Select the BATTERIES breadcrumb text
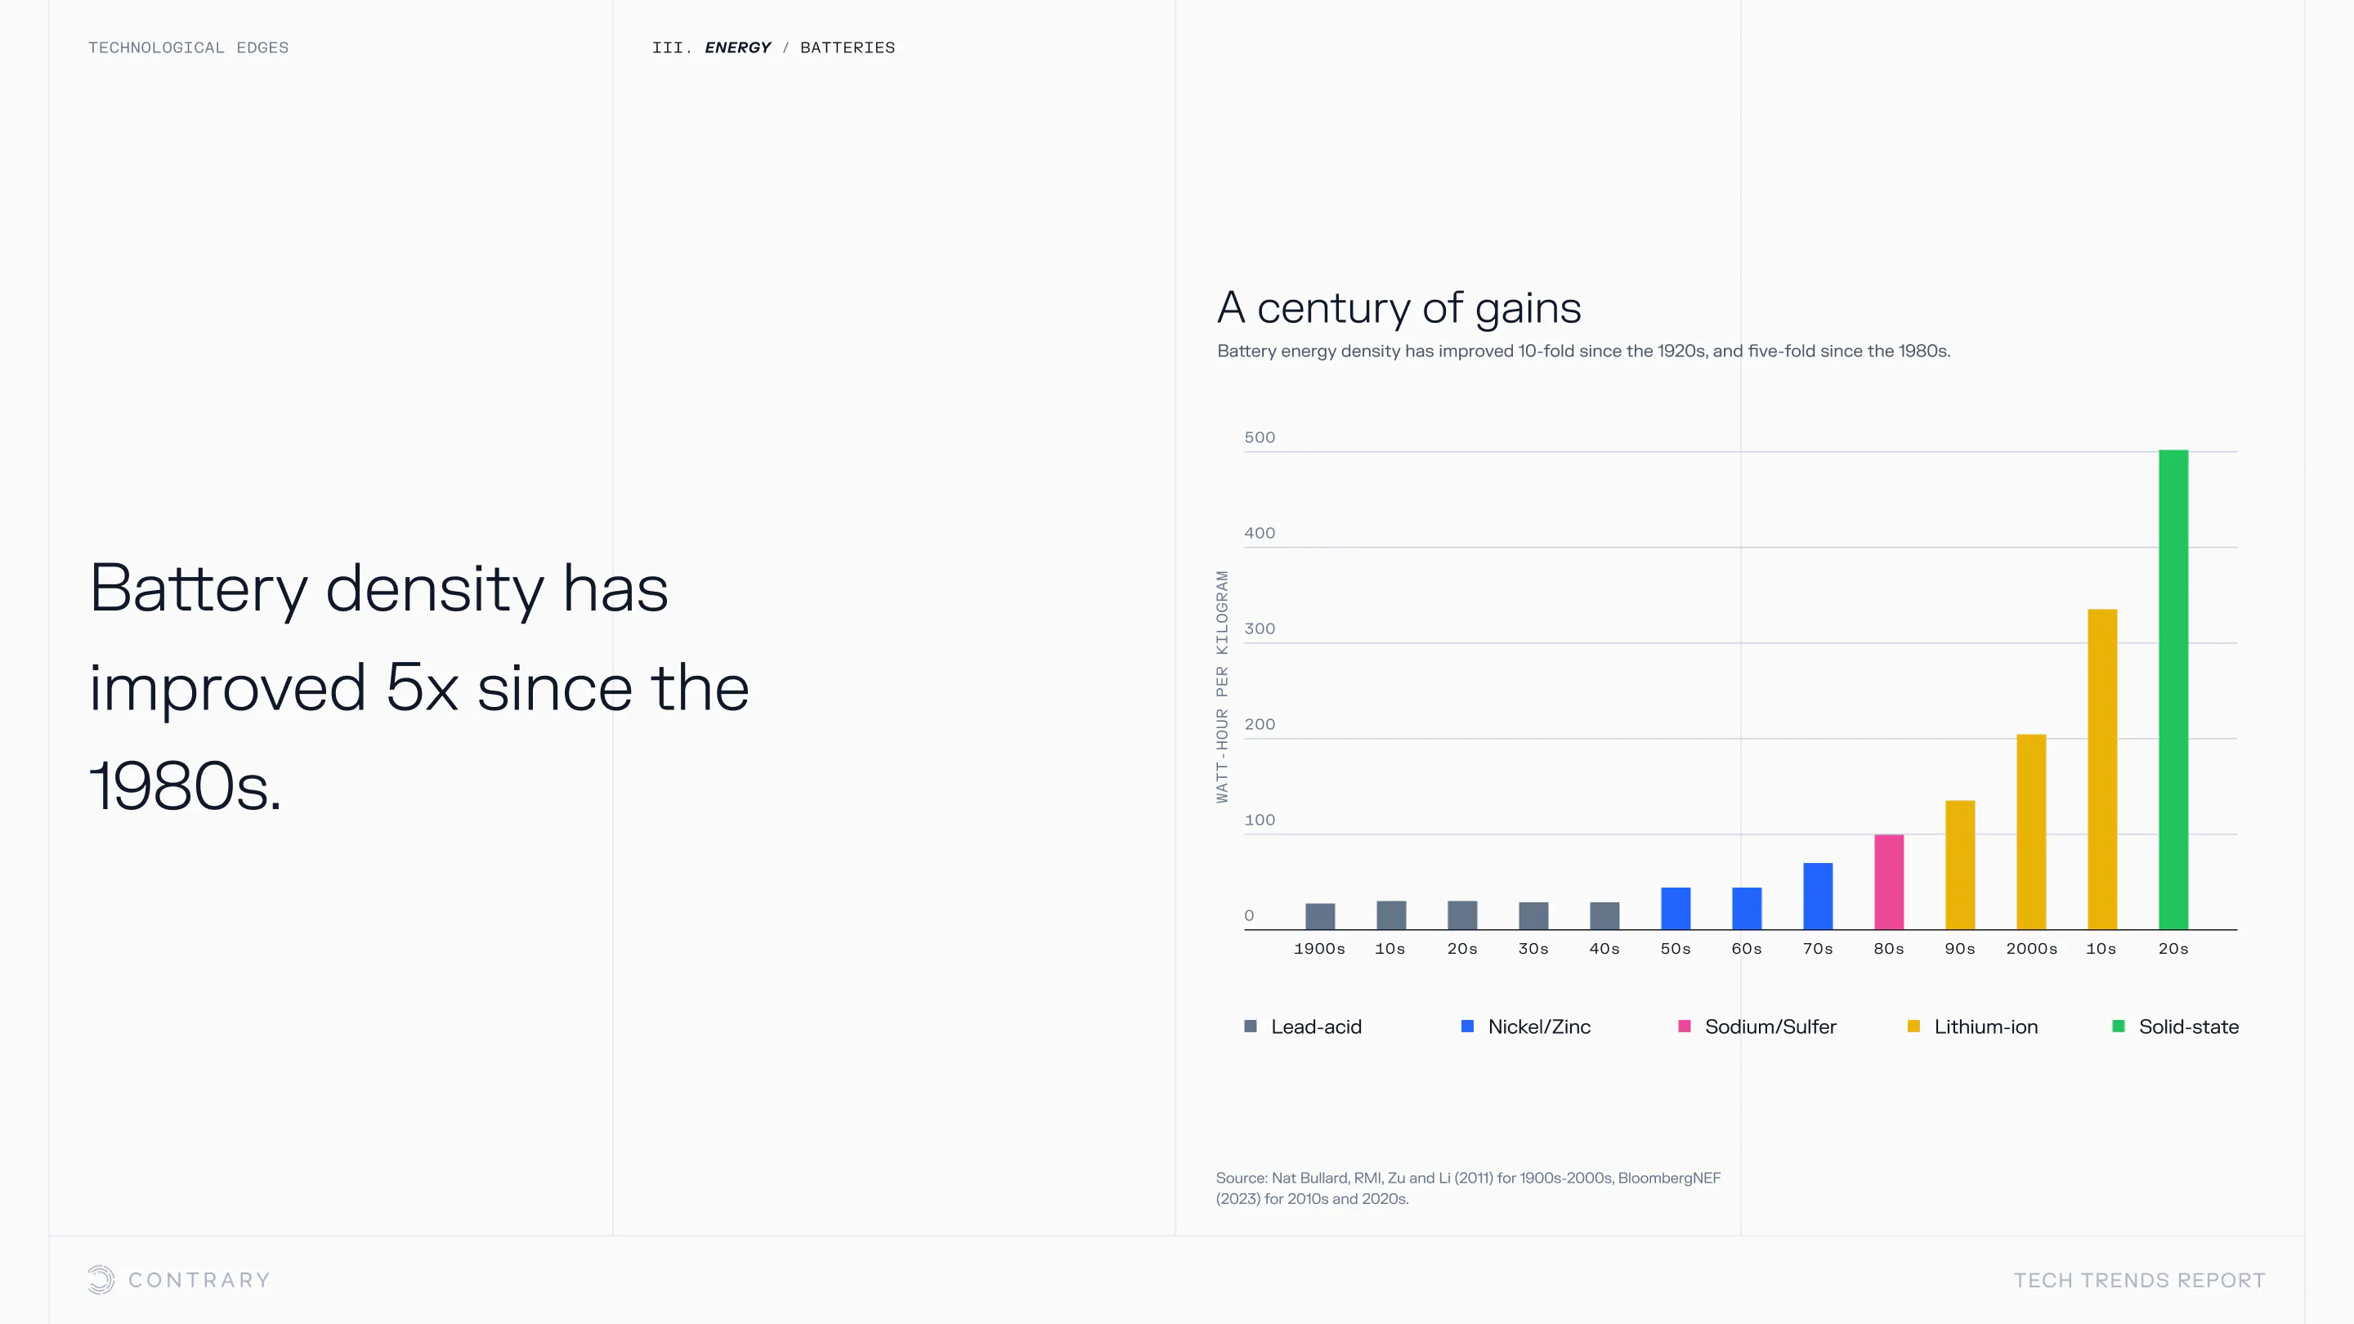The height and width of the screenshot is (1324, 2354). click(847, 47)
